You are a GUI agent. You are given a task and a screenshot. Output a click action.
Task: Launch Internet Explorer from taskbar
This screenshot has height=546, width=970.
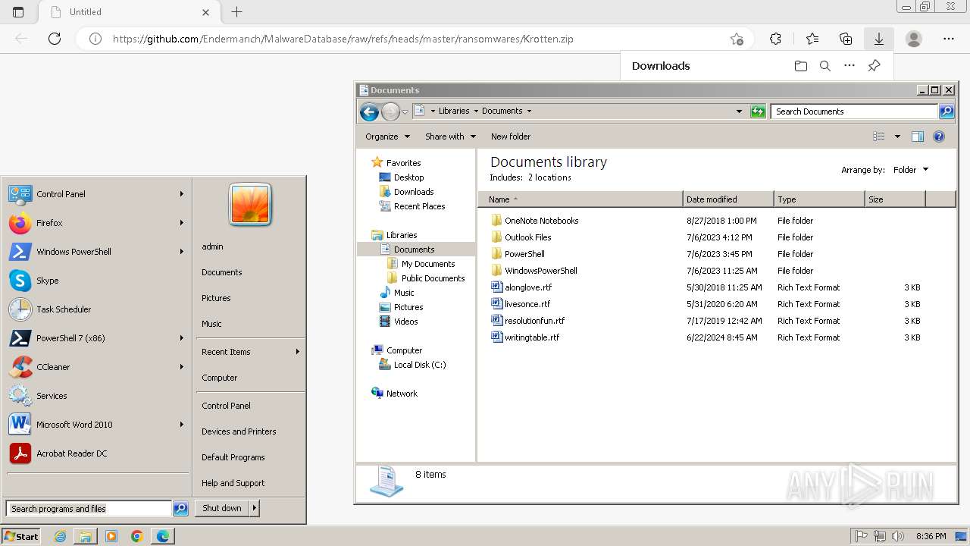tap(61, 536)
